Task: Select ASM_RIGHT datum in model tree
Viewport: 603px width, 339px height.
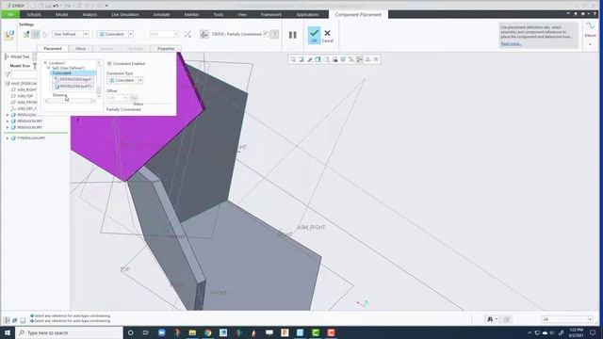Action: click(x=24, y=89)
